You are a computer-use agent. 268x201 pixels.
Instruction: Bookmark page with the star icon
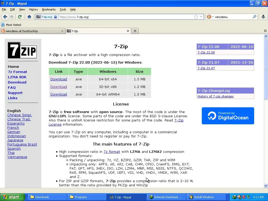pyautogui.click(x=196, y=17)
